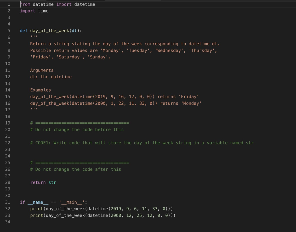Viewport: 296px width, 232px height.
Task: Place cursor on the 'def' keyword
Action: 24,31
